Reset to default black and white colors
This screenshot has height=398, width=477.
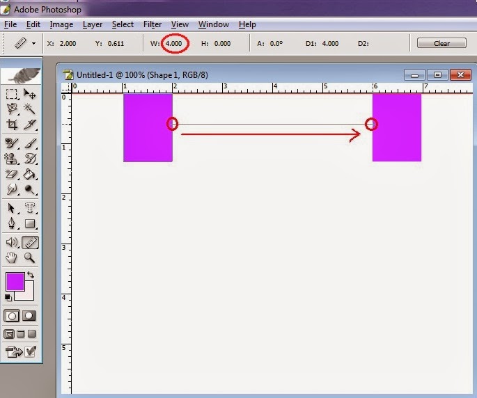point(8,297)
